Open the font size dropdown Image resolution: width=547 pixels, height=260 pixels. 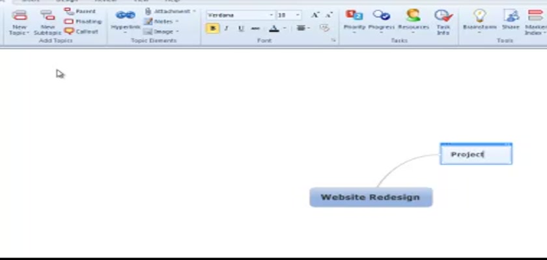298,15
